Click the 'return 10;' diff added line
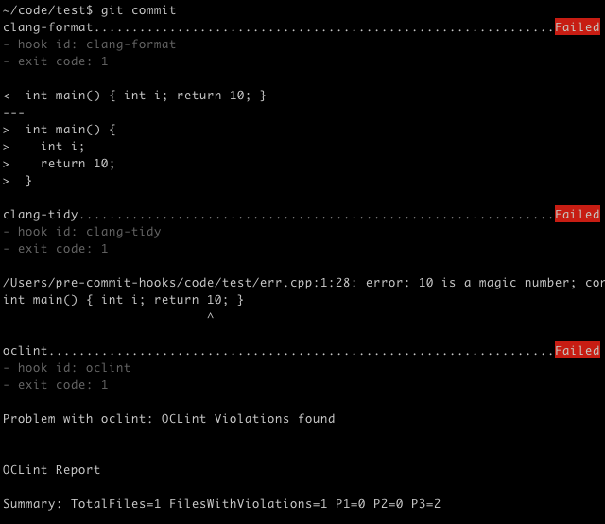 (59, 164)
